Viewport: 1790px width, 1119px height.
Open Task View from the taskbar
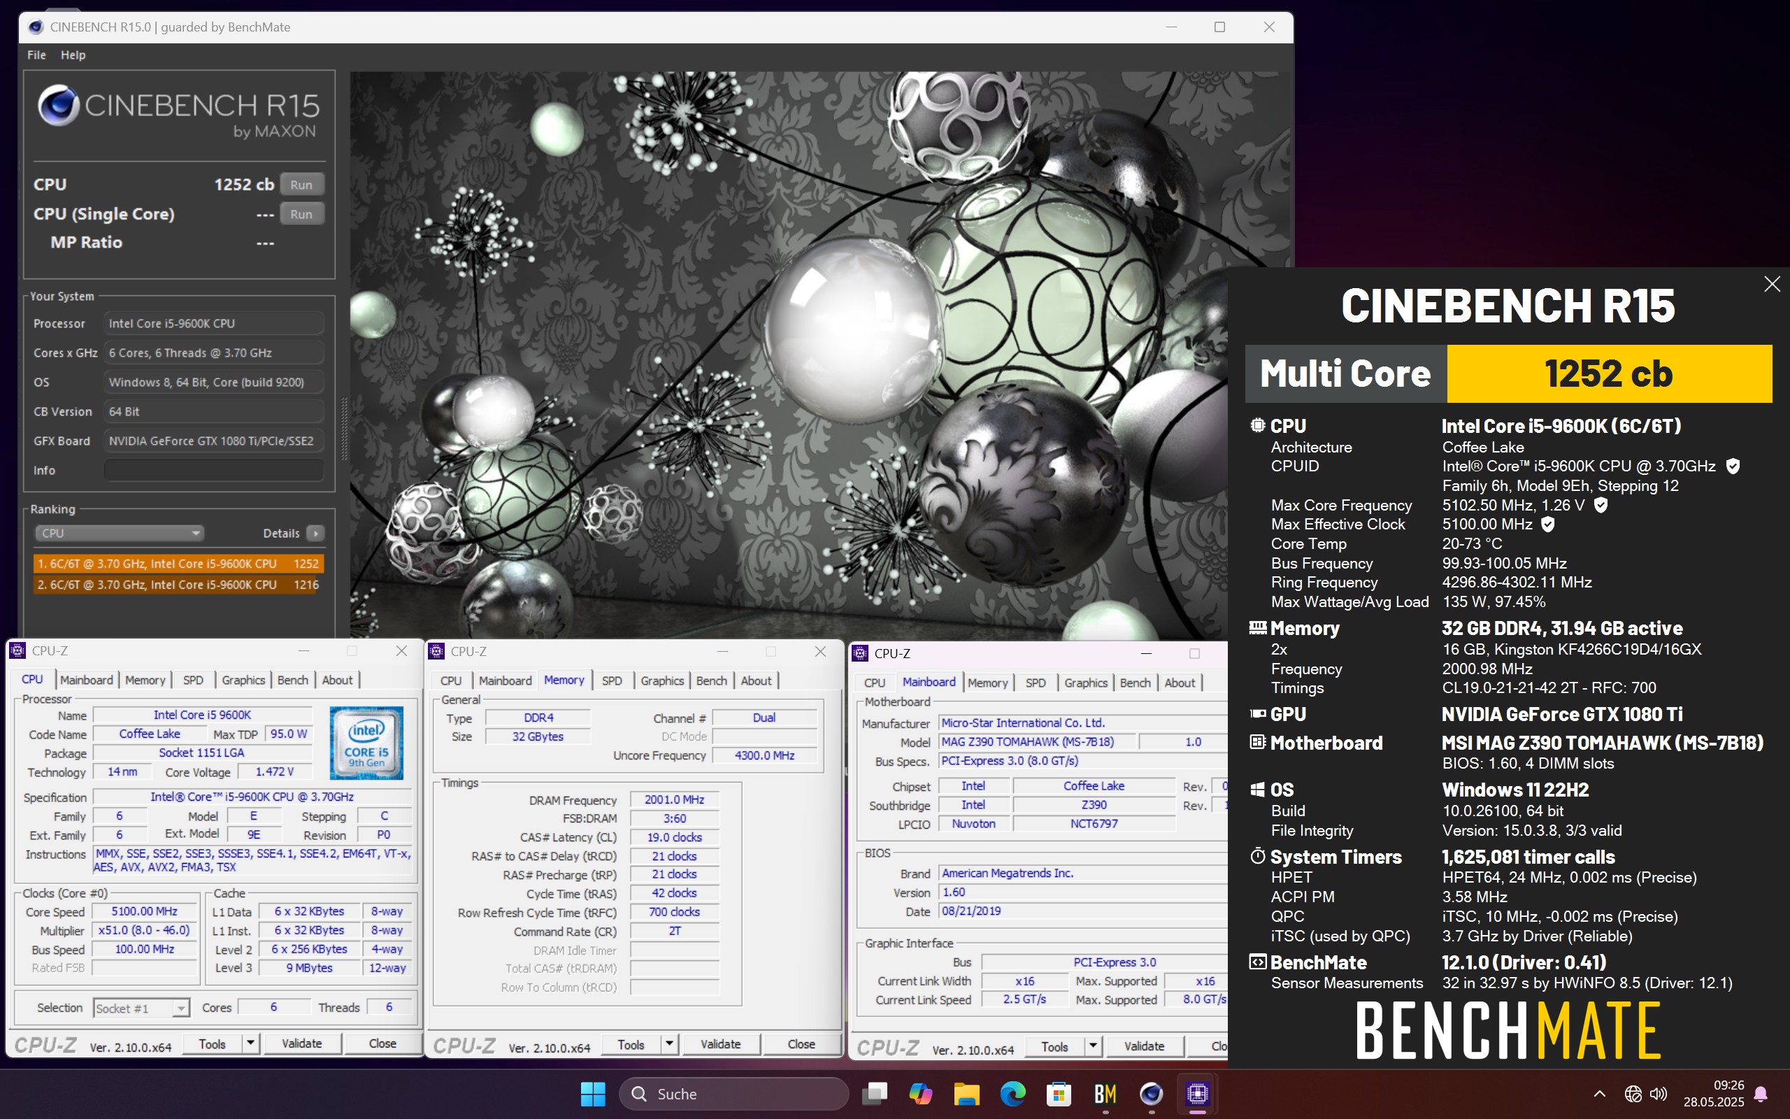tap(875, 1093)
